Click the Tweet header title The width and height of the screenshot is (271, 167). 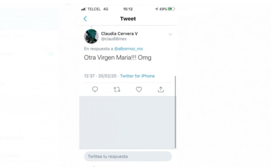(x=128, y=19)
